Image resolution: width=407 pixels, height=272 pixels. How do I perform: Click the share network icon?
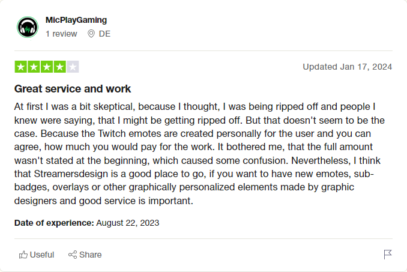coord(73,255)
